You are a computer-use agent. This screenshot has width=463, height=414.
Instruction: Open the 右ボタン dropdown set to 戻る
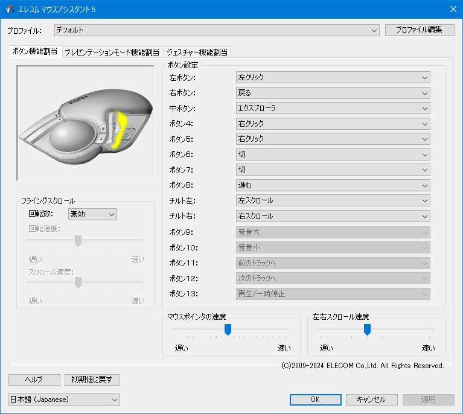(x=333, y=93)
